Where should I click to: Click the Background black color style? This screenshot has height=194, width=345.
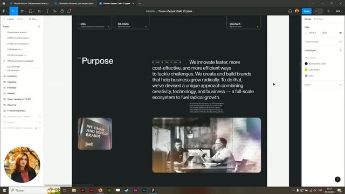click(x=315, y=64)
